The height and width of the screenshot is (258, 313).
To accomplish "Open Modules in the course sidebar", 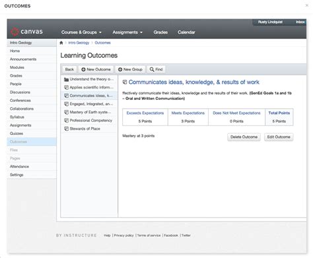I will coord(32,67).
